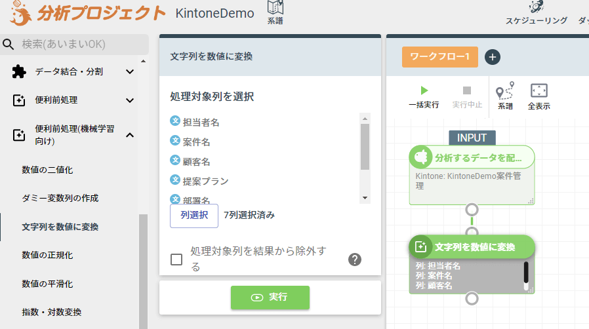
Task: Select ダミー変数列の作成 in sidebar
Action: point(60,198)
